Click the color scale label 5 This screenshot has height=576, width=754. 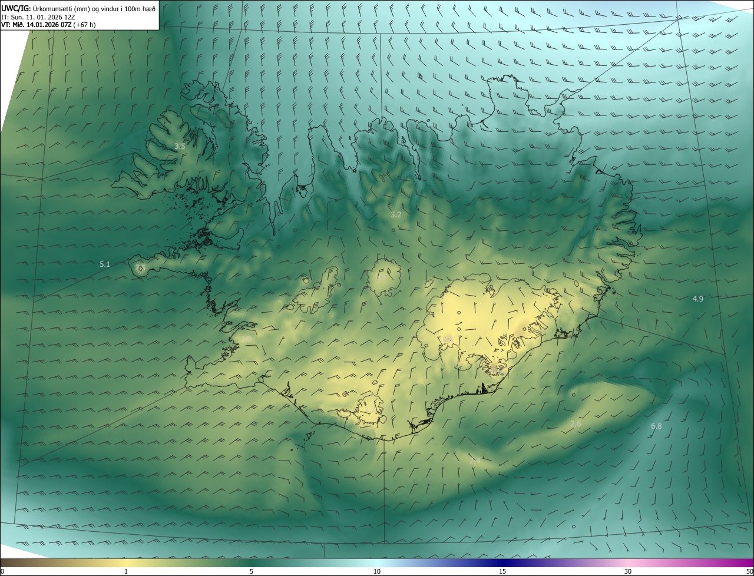(252, 571)
